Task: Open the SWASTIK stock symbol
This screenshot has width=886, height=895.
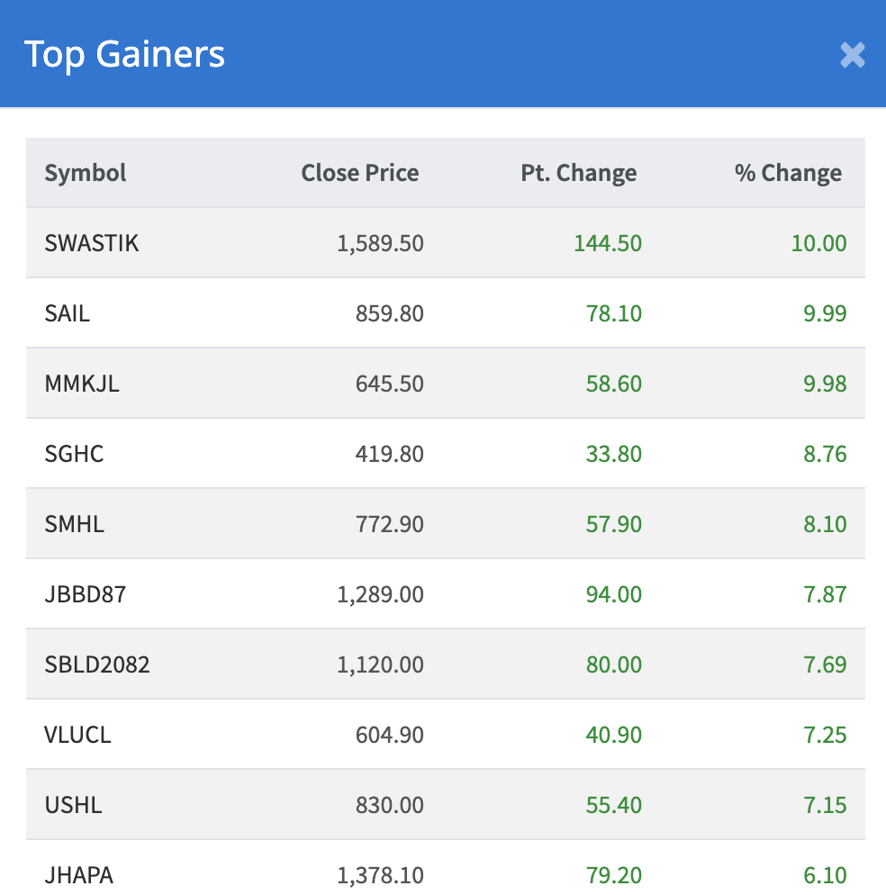Action: coord(92,243)
